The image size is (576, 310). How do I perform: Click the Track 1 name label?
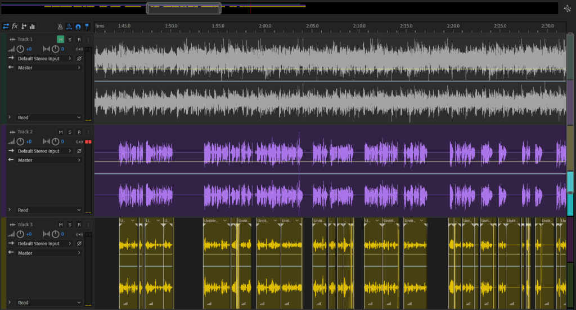point(25,39)
